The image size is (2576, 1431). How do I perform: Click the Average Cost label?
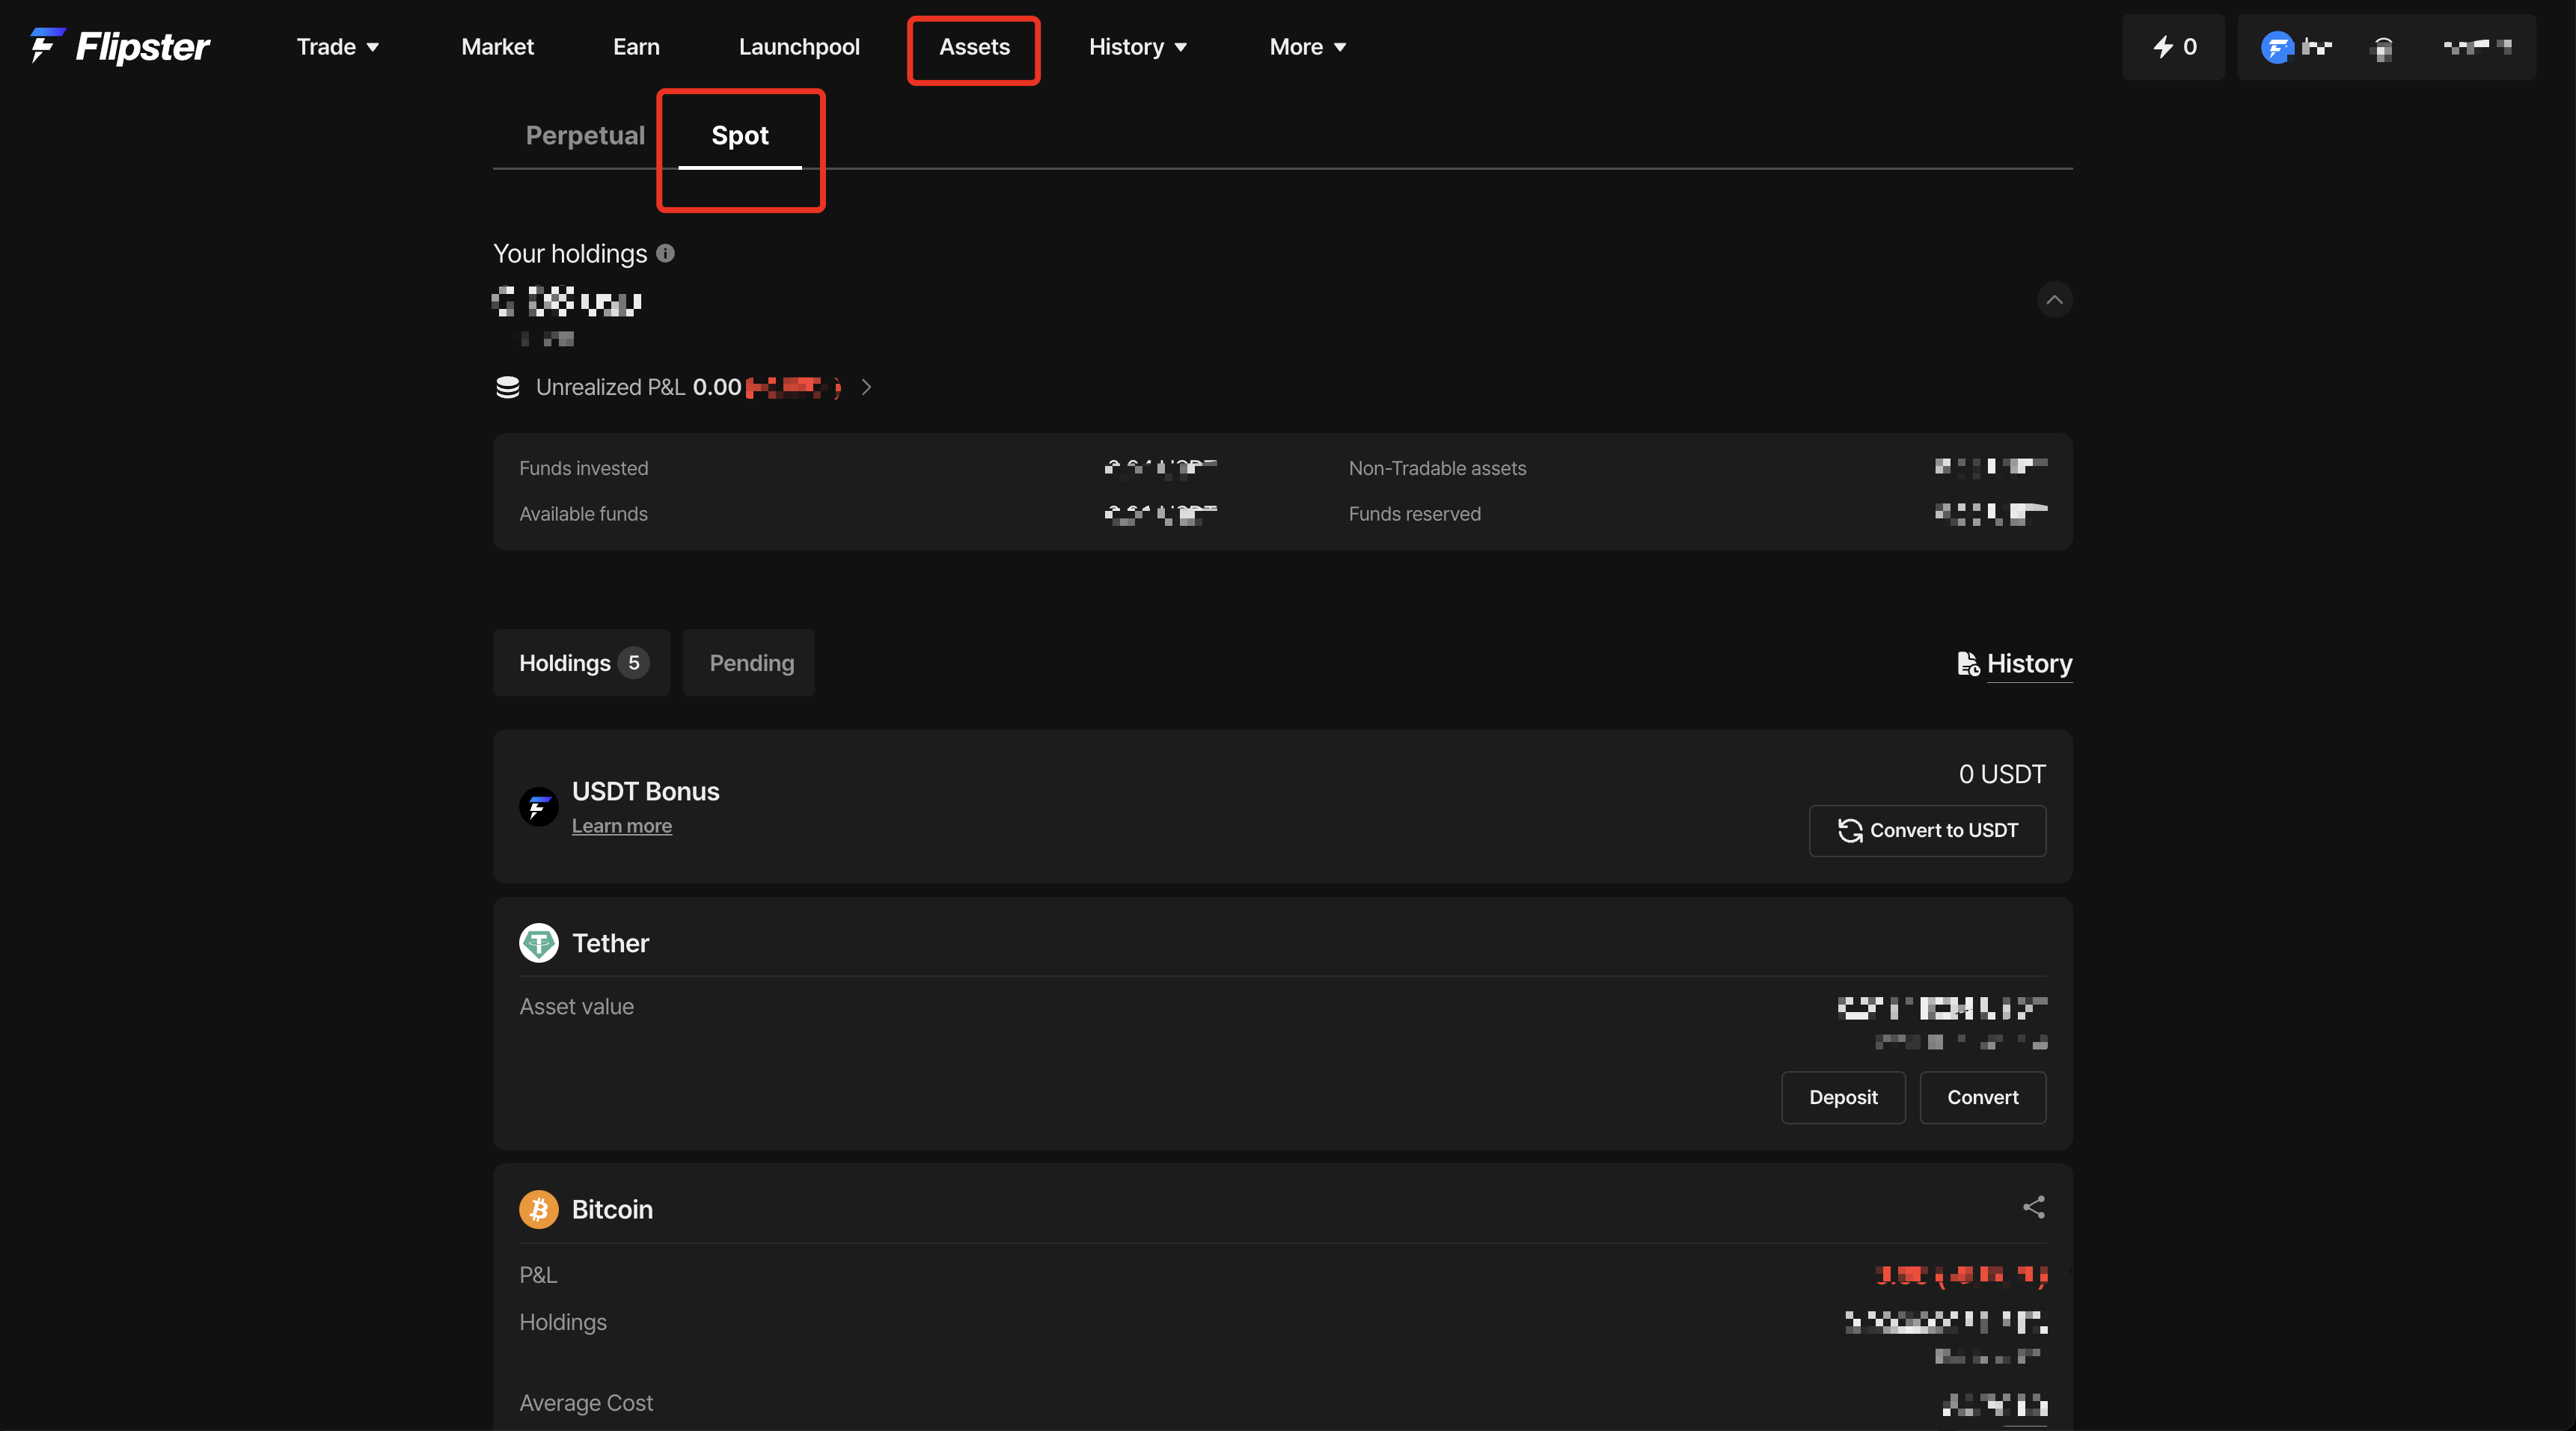586,1403
